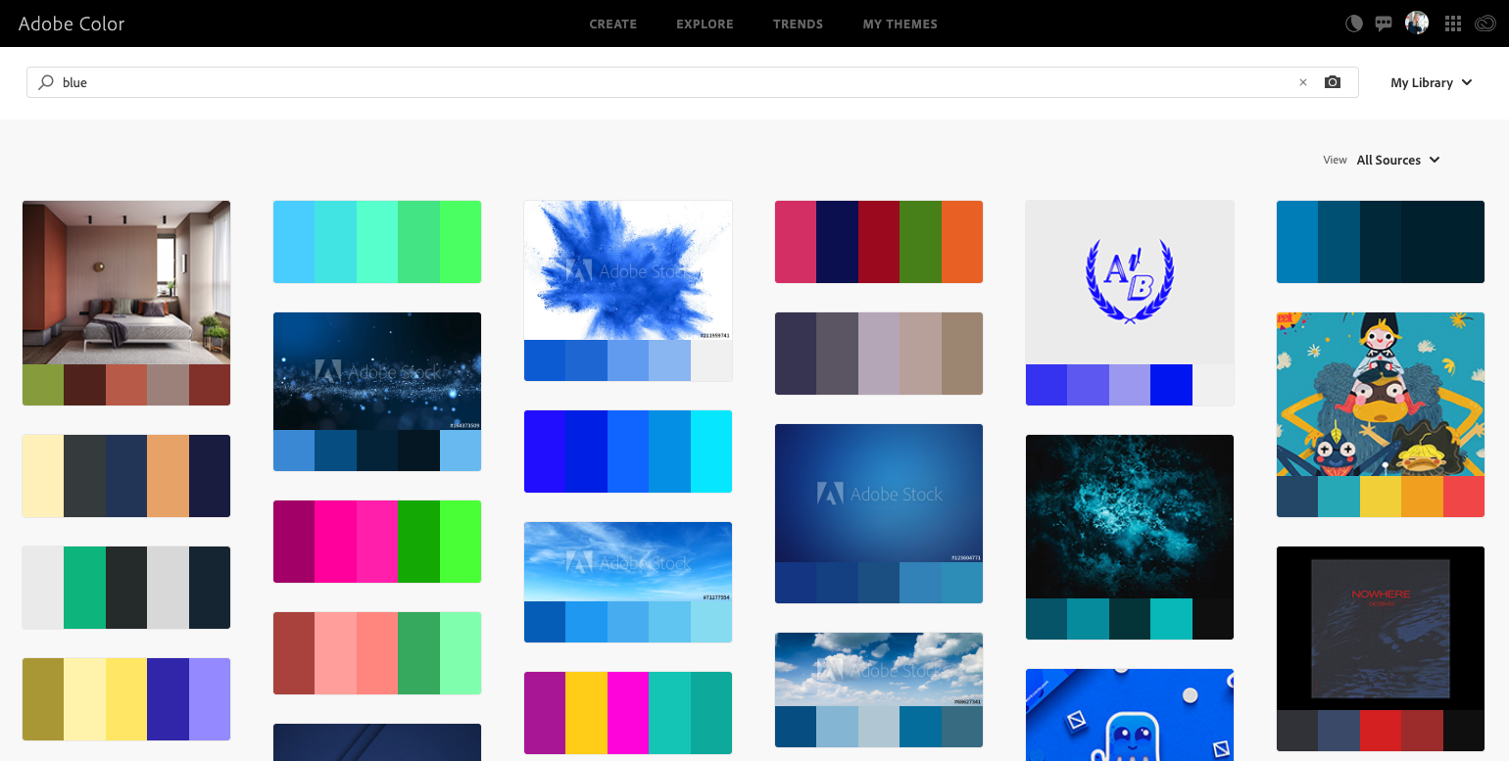
Task: Open the MY THEMES tab
Action: pos(900,24)
